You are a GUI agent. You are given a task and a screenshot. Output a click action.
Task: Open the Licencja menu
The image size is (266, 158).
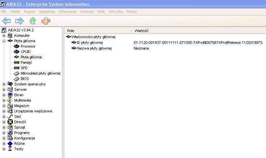click(87, 11)
